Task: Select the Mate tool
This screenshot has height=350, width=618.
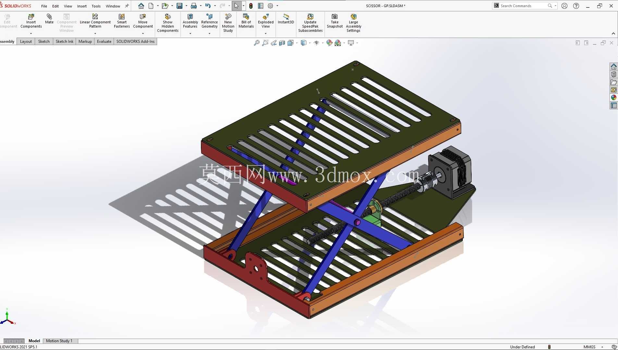Action: pos(49,19)
